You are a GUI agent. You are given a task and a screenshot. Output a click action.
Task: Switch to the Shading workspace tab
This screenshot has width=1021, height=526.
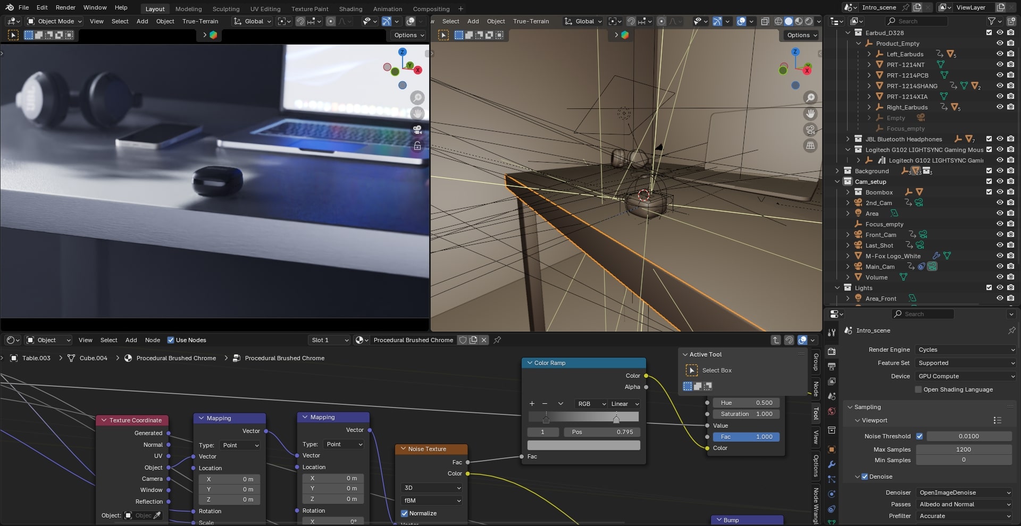click(350, 9)
